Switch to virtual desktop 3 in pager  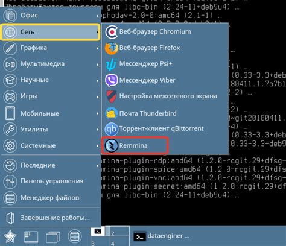coord(100,241)
